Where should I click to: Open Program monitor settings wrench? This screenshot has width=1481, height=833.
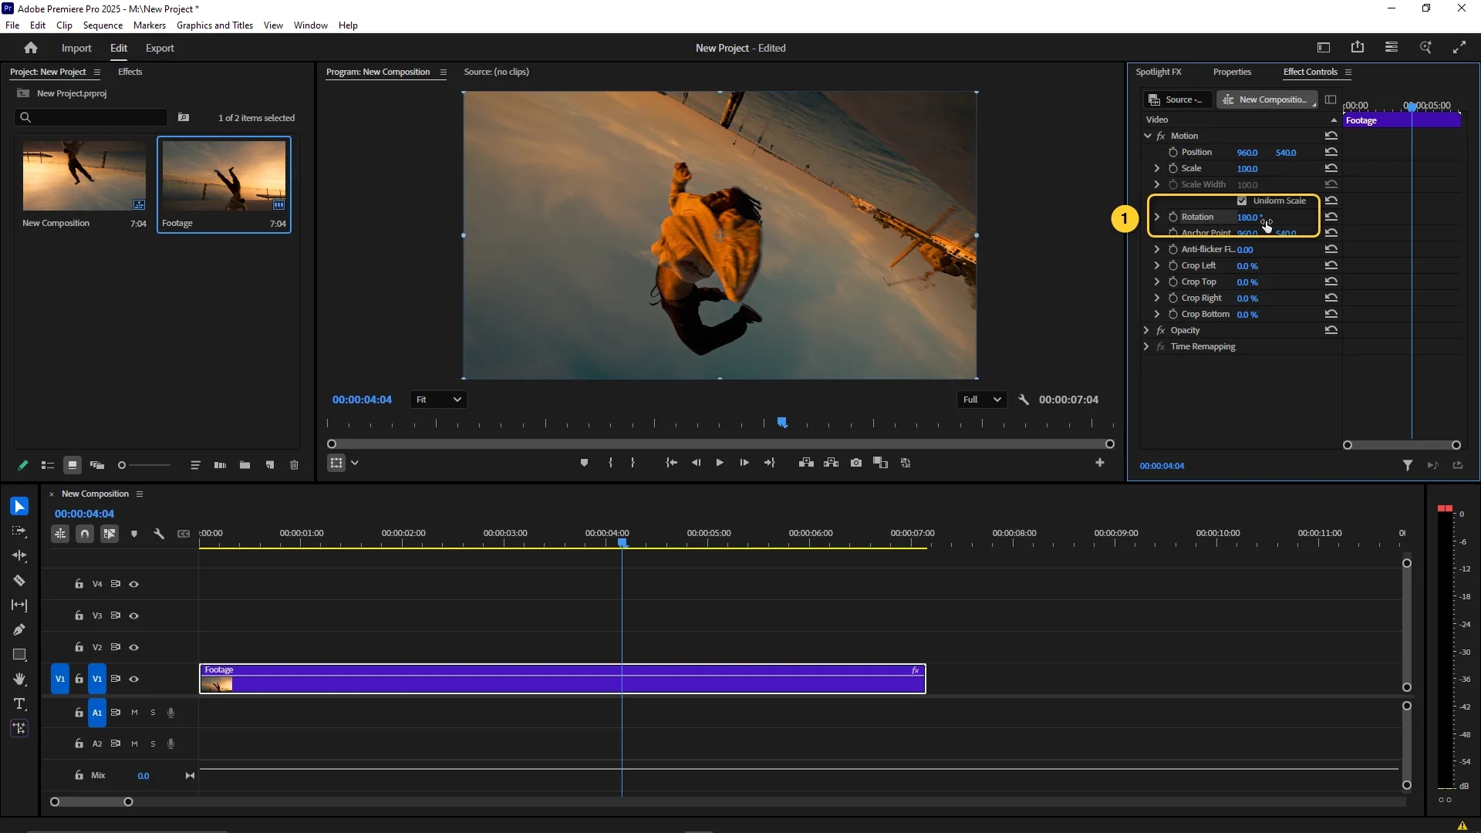[x=1024, y=400]
